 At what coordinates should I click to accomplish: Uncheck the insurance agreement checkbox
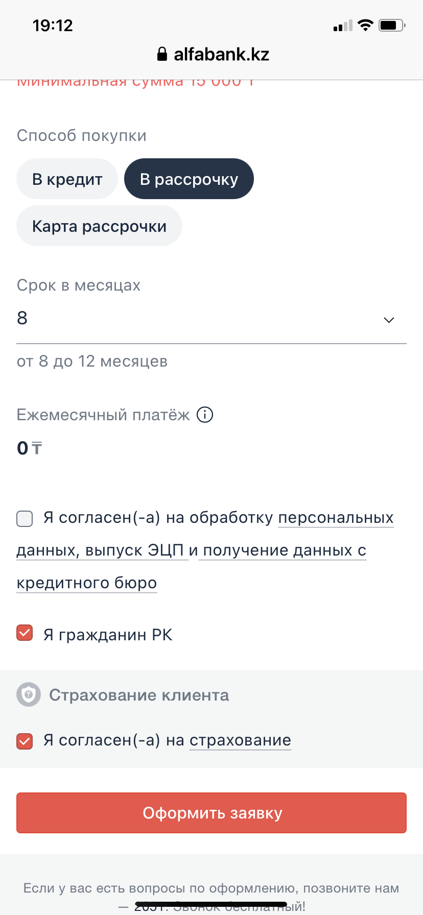[25, 741]
